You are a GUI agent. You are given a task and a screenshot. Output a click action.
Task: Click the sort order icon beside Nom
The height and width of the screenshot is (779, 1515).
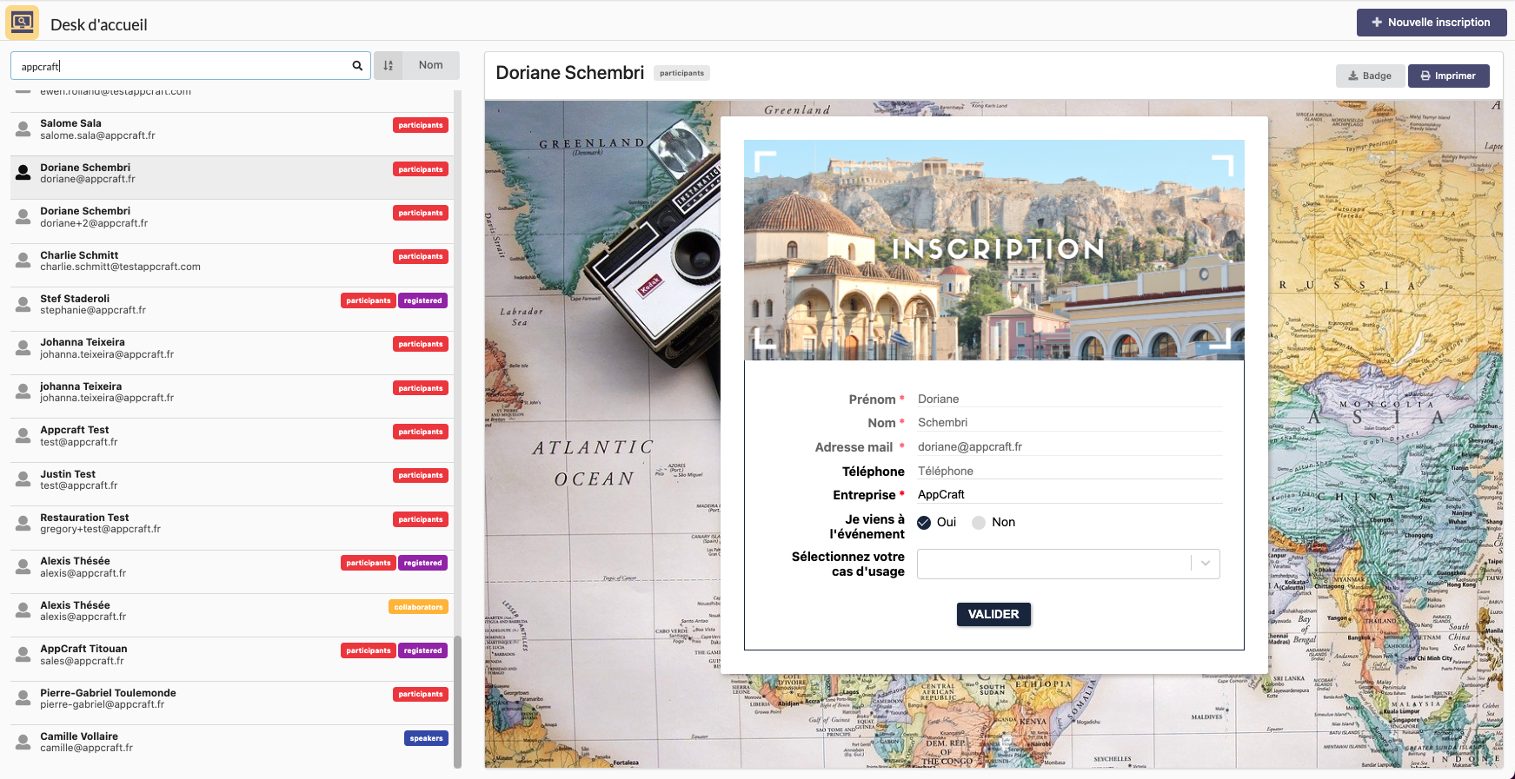(x=389, y=66)
